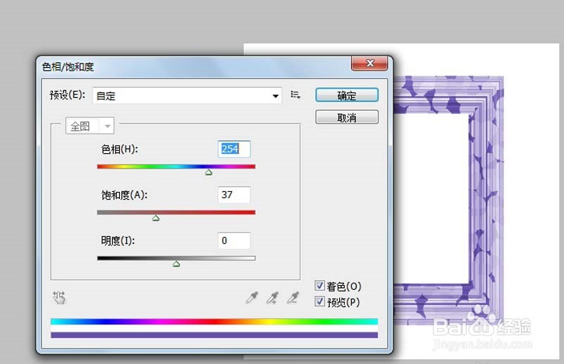
Task: Click the saturation field showing 37
Action: click(234, 195)
